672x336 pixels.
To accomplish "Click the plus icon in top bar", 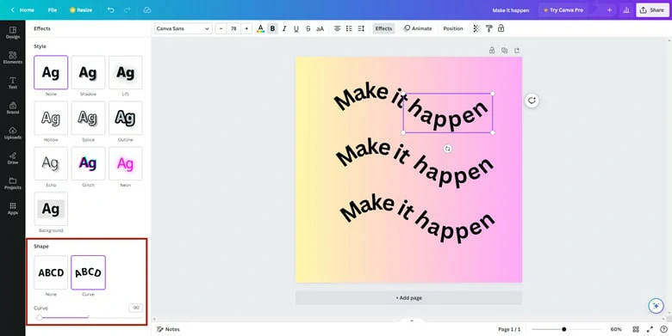I will click(x=609, y=9).
